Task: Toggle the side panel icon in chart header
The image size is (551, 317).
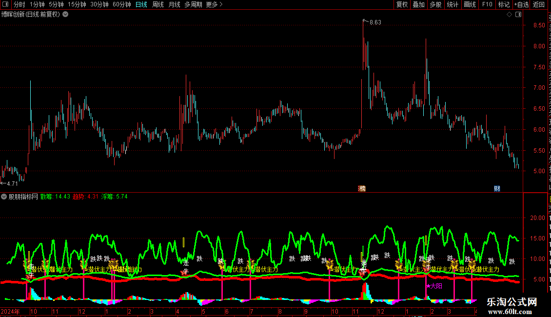Action: (x=518, y=15)
